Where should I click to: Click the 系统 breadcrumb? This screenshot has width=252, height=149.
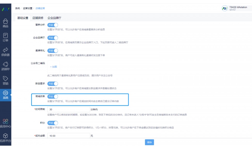tap(18, 8)
